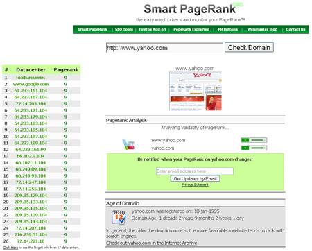Open PageRank Explained menu item
The height and width of the screenshot is (251, 312).
pyautogui.click(x=191, y=29)
